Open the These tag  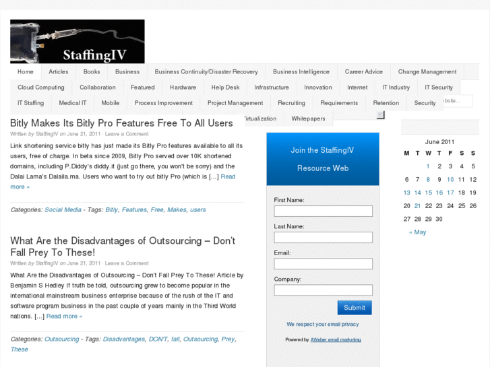[x=19, y=349]
